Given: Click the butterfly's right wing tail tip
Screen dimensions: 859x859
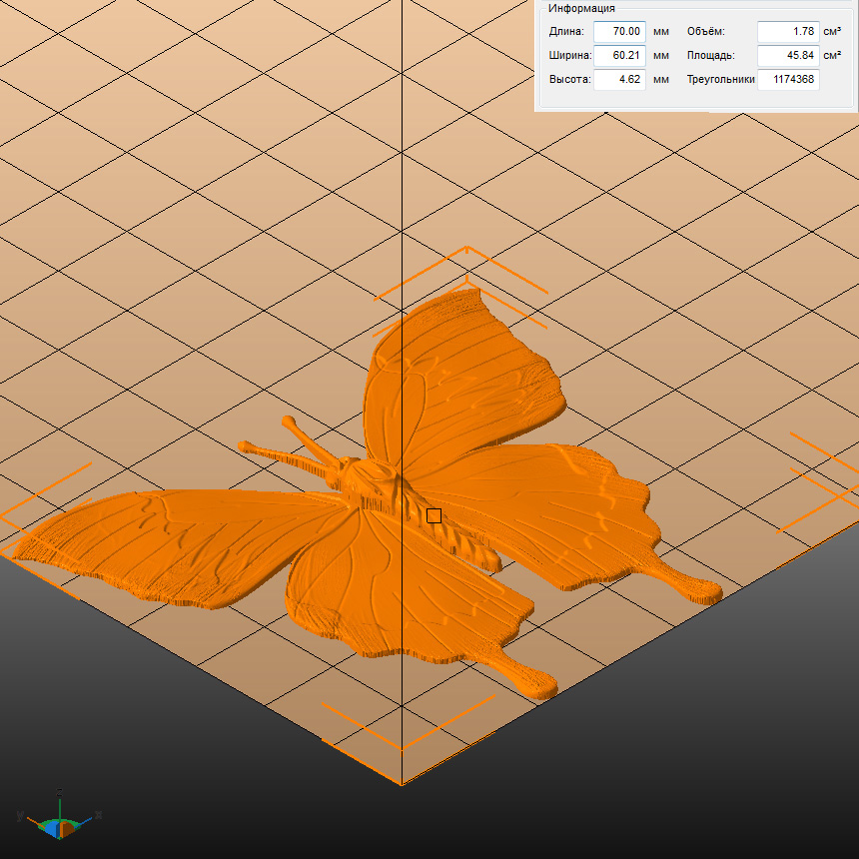Looking at the screenshot, I should (x=699, y=590).
